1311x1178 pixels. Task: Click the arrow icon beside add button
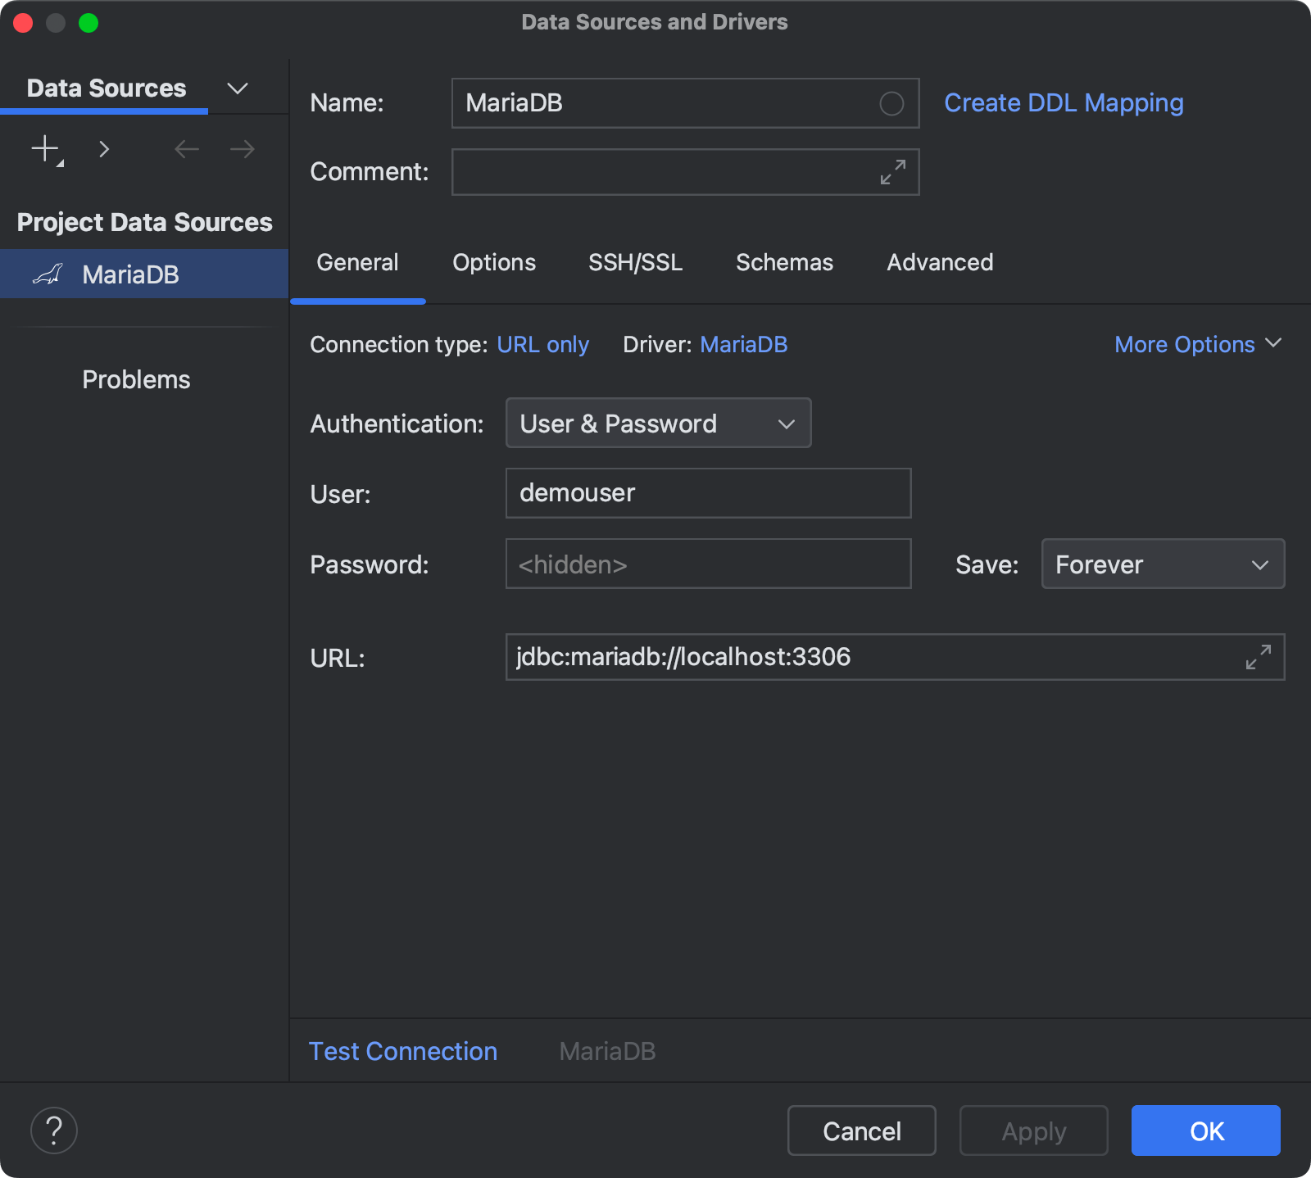coord(104,149)
